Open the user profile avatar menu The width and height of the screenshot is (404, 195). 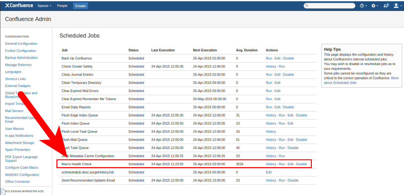pos(397,6)
